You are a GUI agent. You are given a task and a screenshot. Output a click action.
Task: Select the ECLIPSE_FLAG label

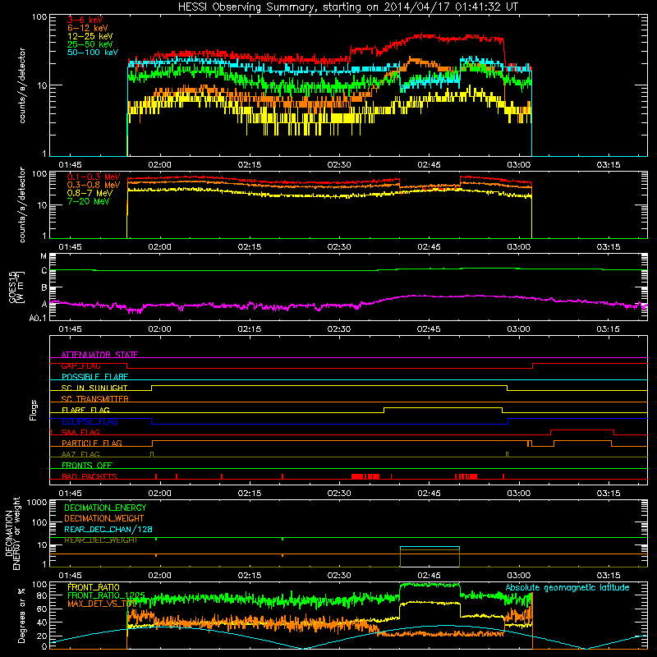coord(90,421)
